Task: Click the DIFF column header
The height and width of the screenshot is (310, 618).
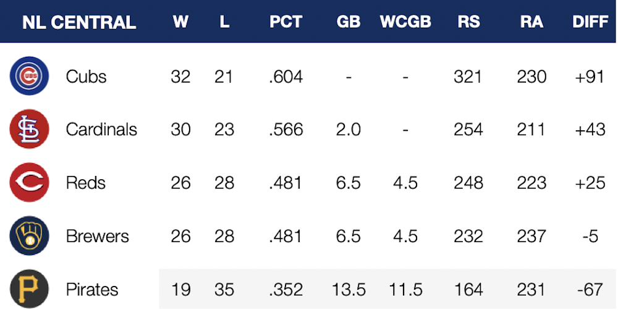Action: [590, 22]
